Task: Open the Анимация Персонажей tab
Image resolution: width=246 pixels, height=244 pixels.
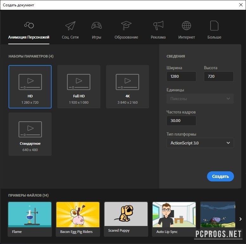Action: [x=29, y=37]
